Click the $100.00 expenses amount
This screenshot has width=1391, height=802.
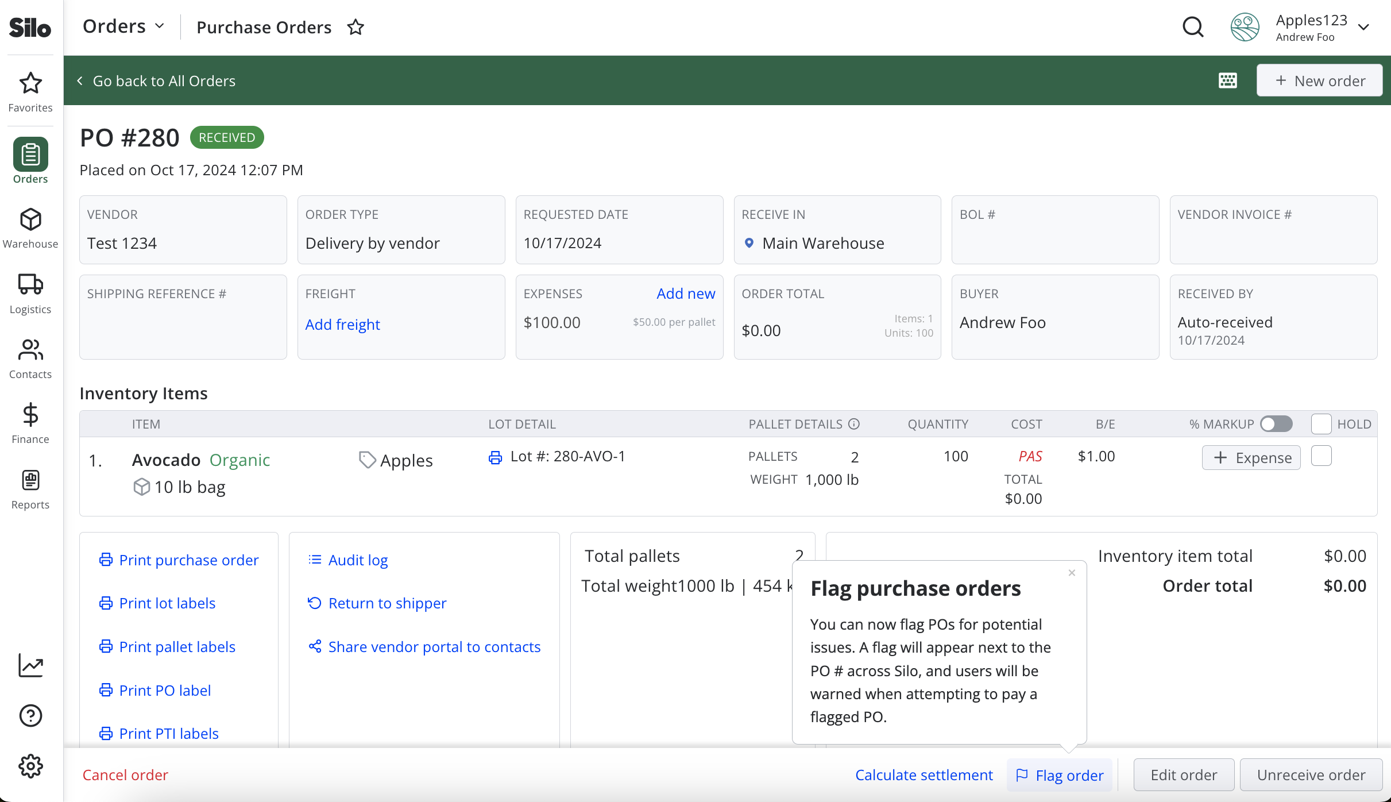pos(552,322)
